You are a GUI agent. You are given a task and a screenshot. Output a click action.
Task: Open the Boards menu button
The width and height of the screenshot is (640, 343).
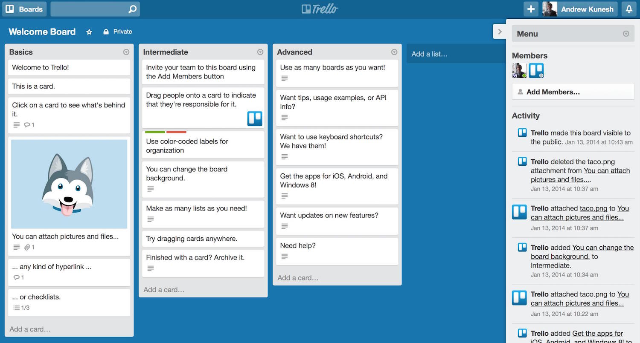pyautogui.click(x=24, y=9)
